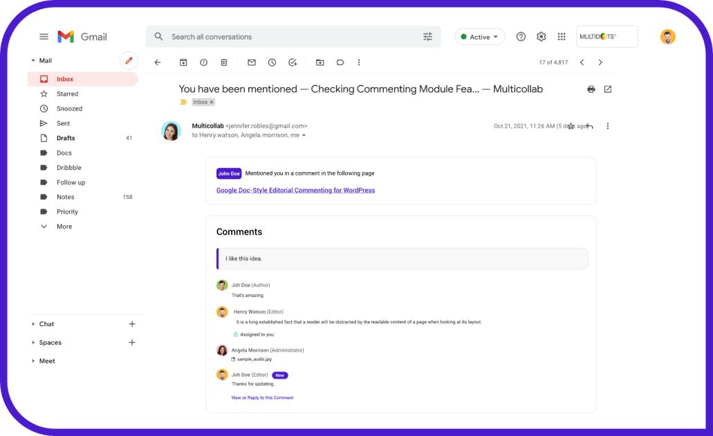This screenshot has width=713, height=436.
Task: Click the Compose pencil button
Action: (x=129, y=60)
